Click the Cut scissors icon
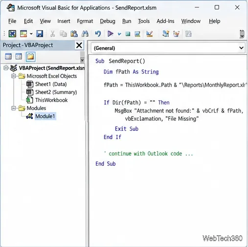 click(x=52, y=34)
